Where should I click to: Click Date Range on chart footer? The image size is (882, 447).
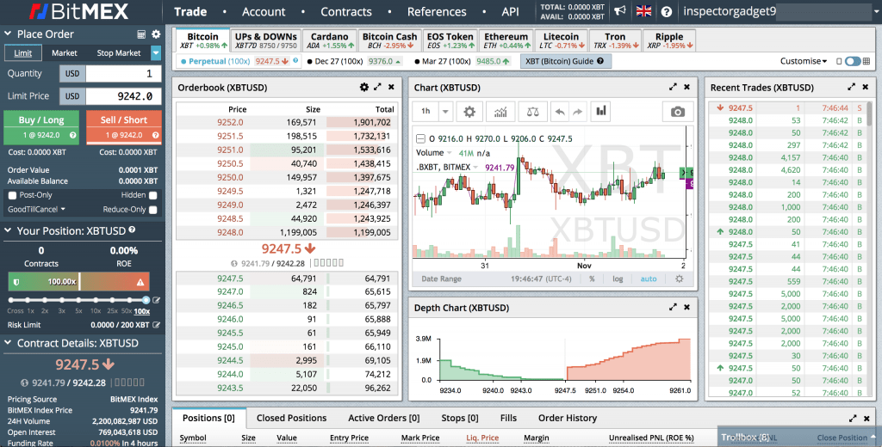[442, 279]
